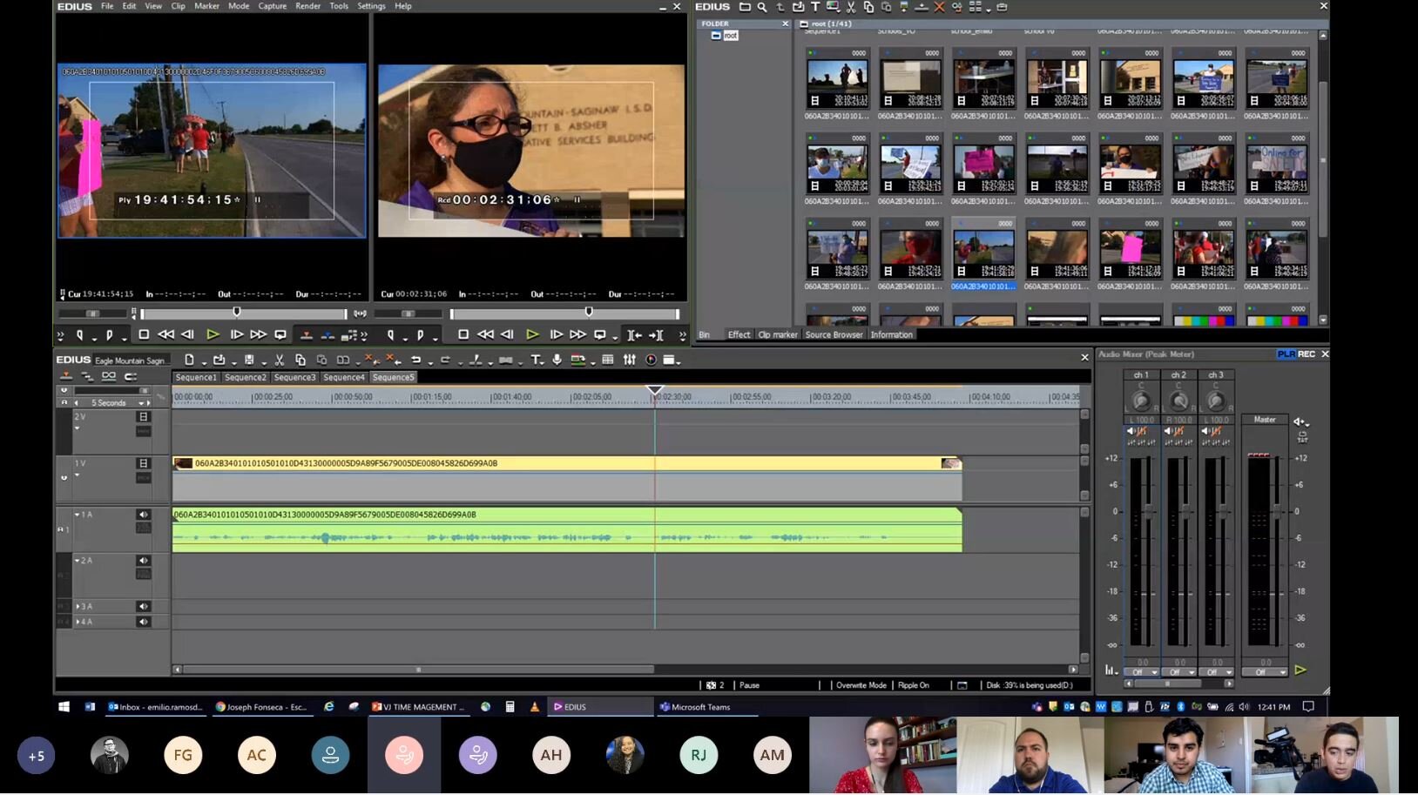Click Stop in the Player preview controls
Screen dimensions: 1418x795
(144, 334)
